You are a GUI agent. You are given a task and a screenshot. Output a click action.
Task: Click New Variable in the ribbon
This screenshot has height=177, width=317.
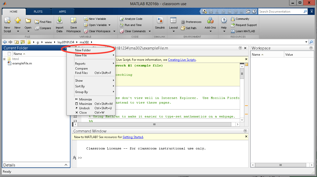(x=95, y=19)
